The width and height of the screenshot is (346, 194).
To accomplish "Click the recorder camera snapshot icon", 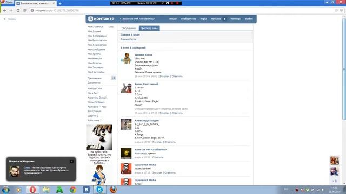I will pyautogui.click(x=168, y=3).
